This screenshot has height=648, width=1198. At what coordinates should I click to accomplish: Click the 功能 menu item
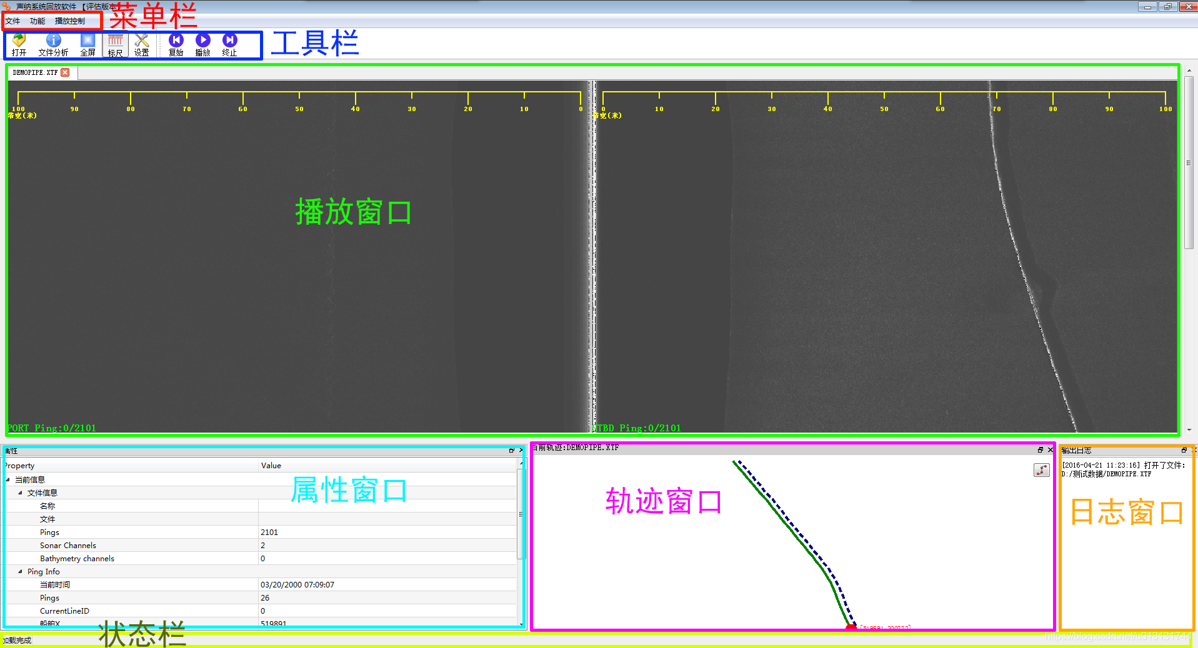37,21
